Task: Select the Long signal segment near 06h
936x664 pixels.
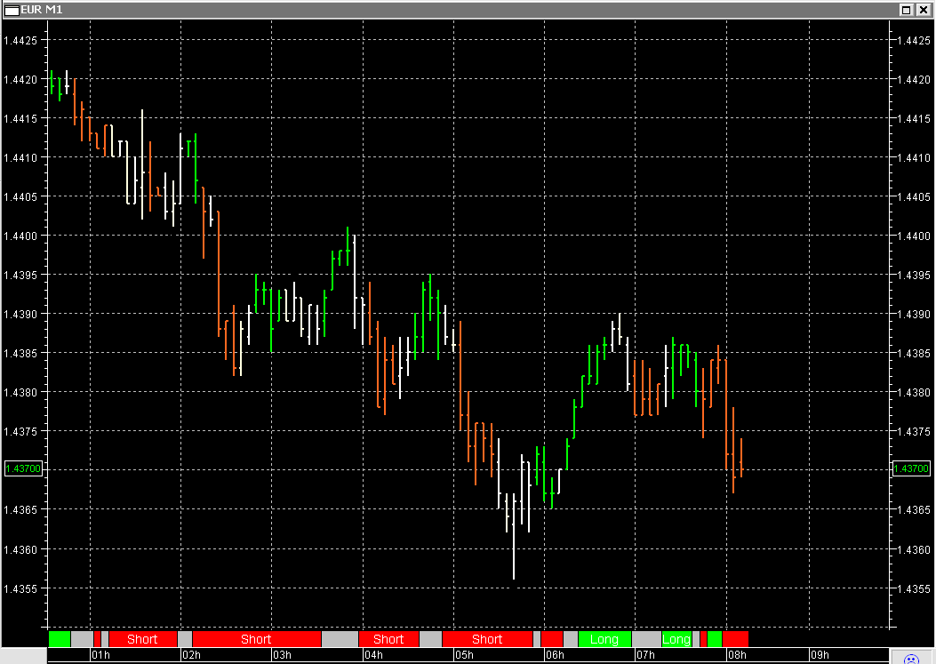Action: click(605, 638)
